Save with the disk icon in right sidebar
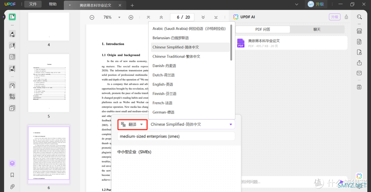The width and height of the screenshot is (371, 192). 359,87
